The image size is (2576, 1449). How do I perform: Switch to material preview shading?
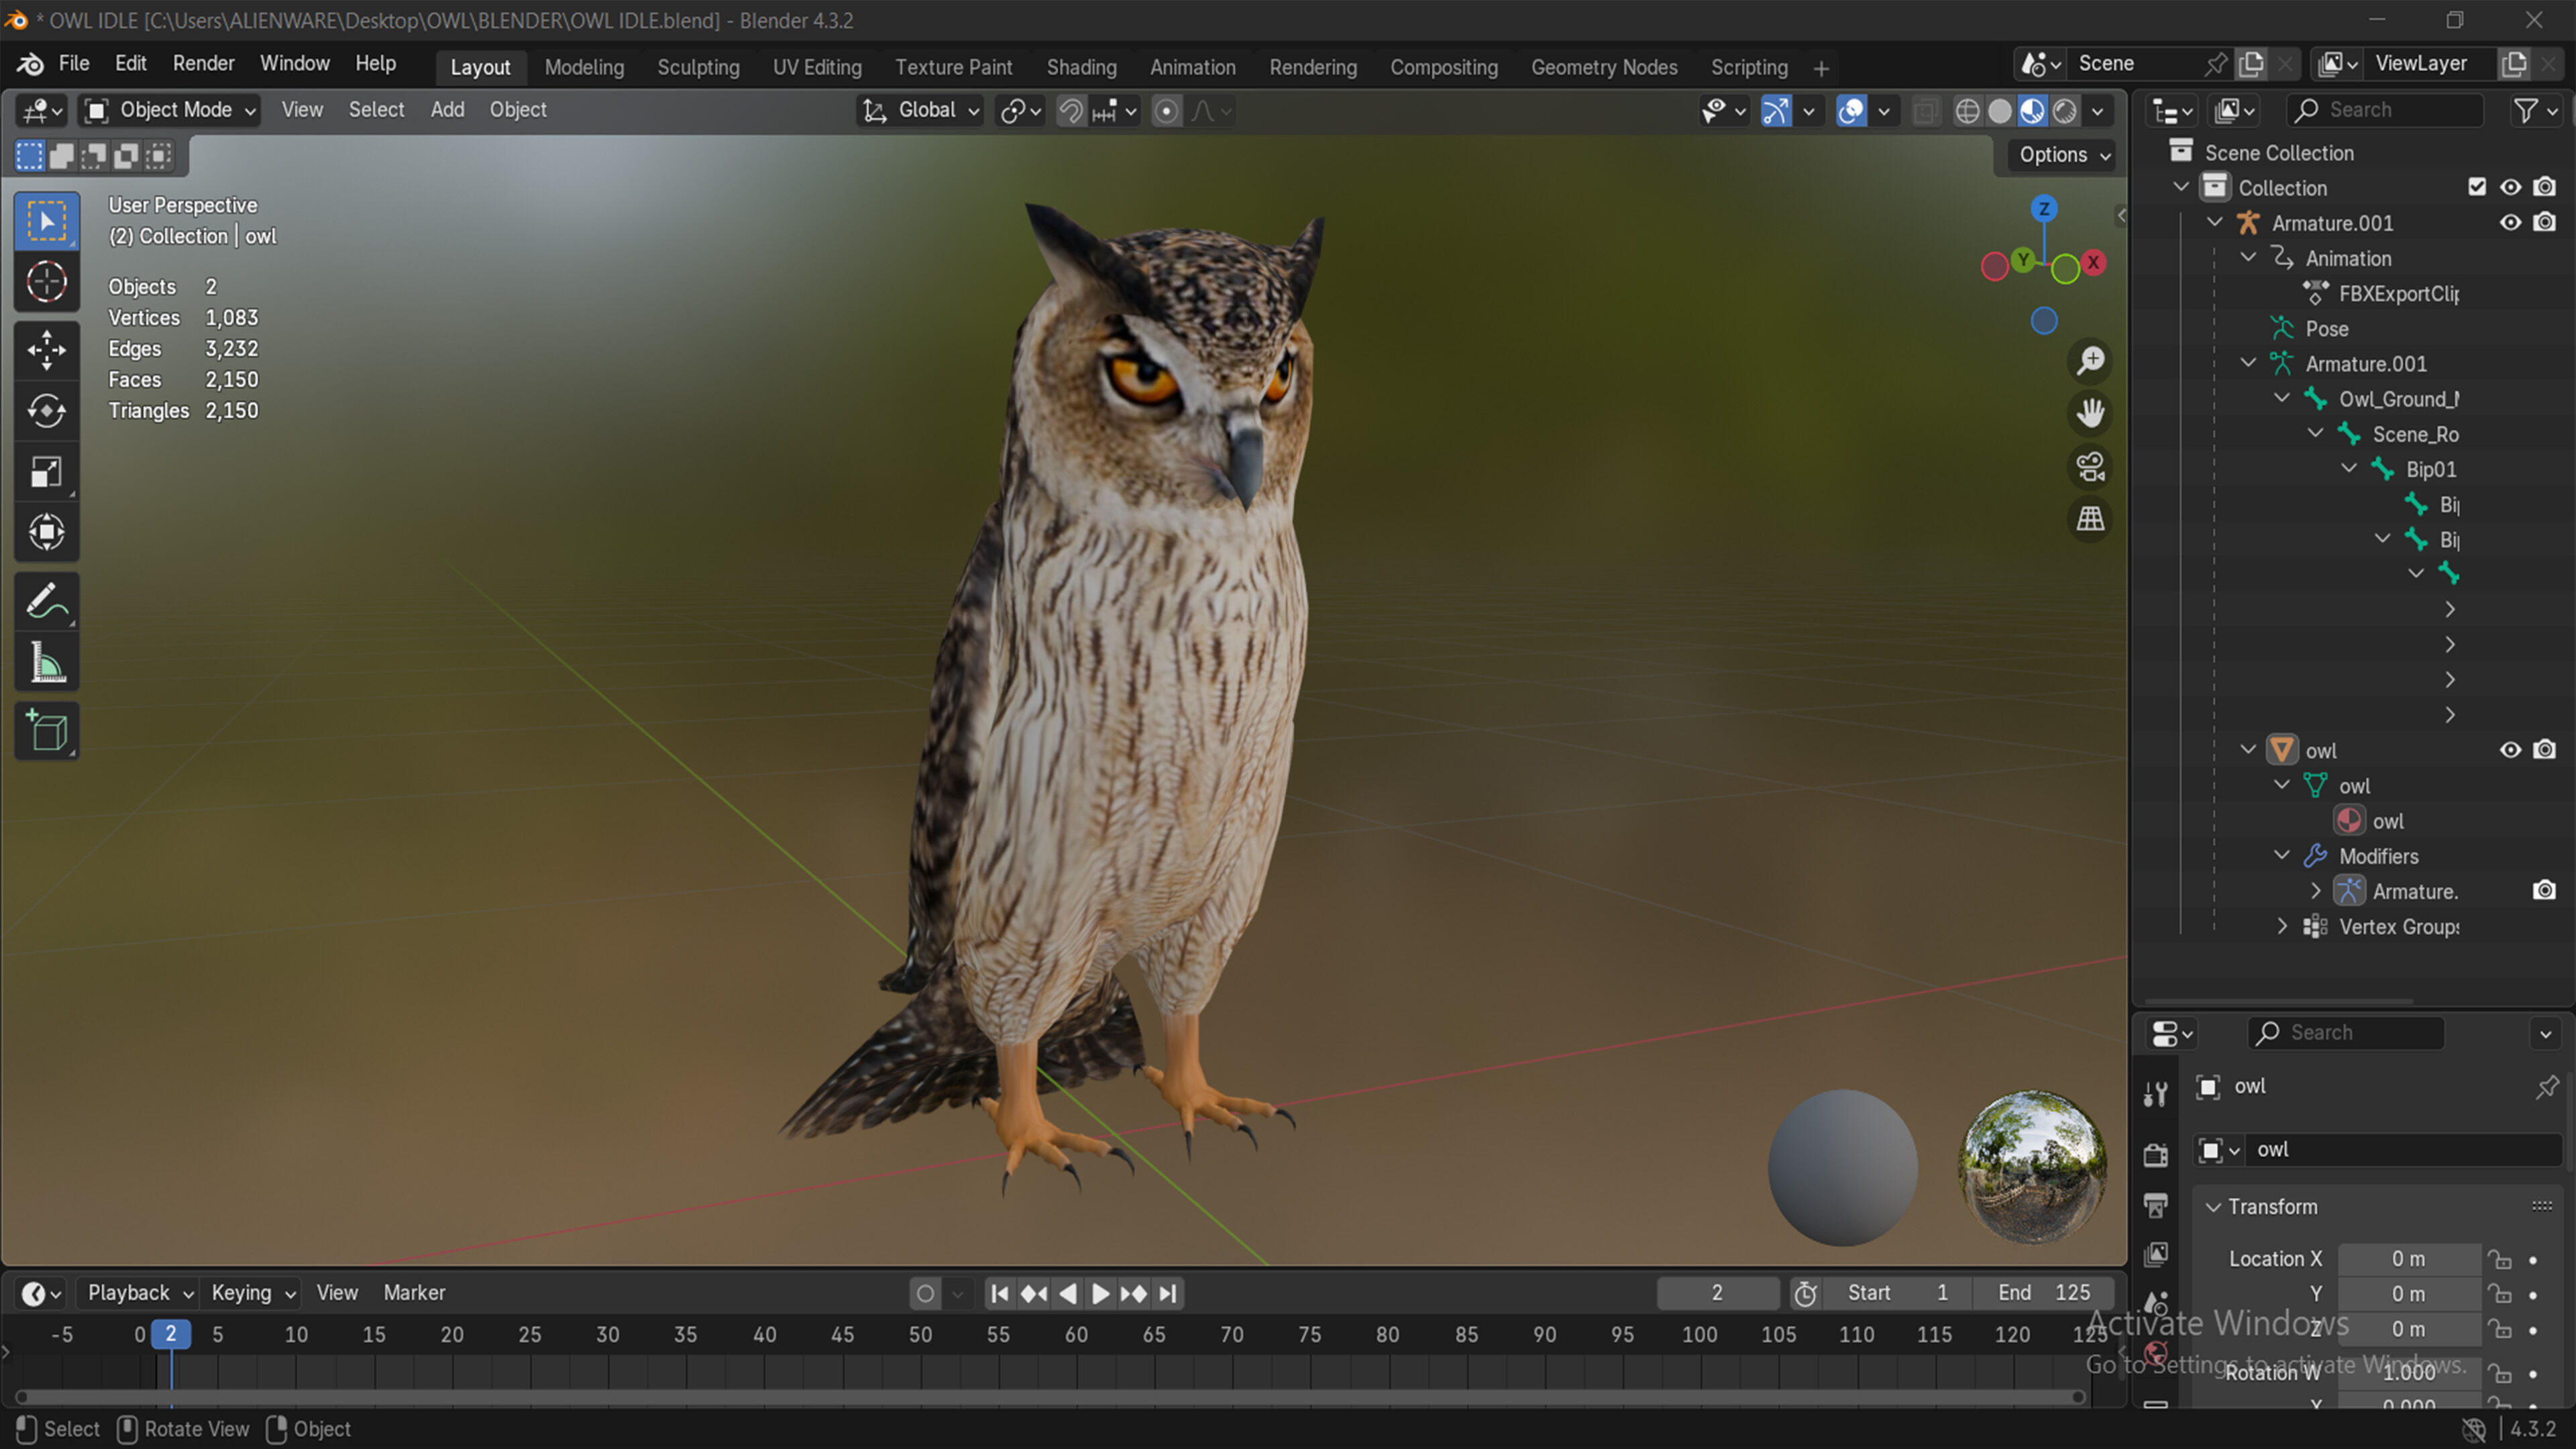2032,111
